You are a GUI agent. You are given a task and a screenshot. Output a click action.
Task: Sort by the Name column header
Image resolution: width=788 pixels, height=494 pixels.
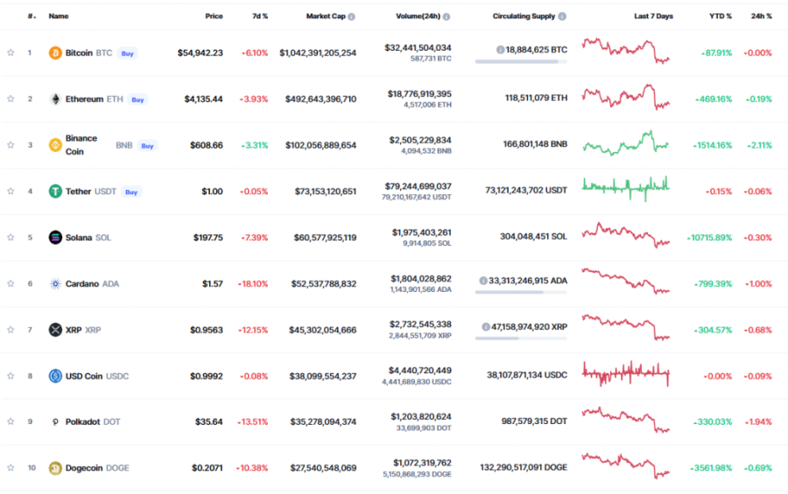(59, 17)
